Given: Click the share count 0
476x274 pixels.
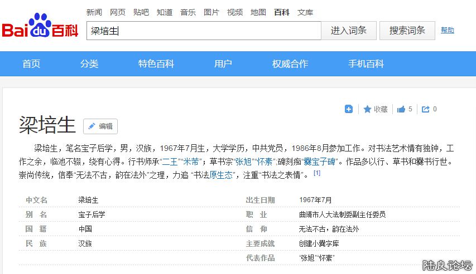Looking at the screenshot, I should click(x=435, y=109).
